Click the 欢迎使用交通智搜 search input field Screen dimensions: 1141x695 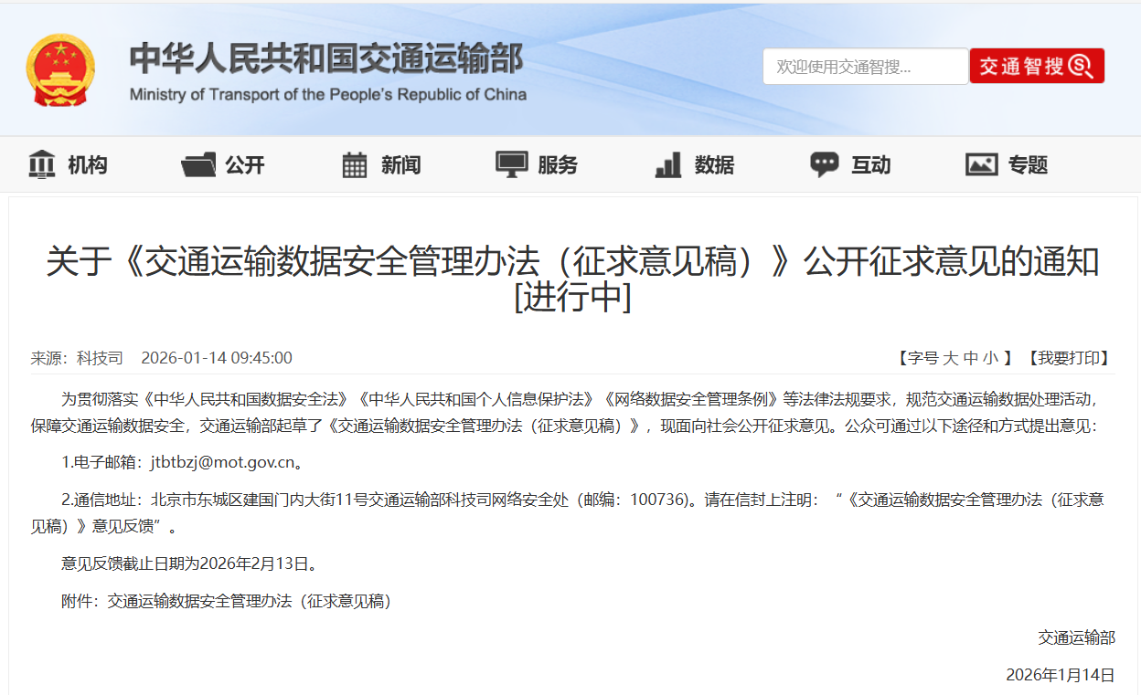click(x=865, y=66)
